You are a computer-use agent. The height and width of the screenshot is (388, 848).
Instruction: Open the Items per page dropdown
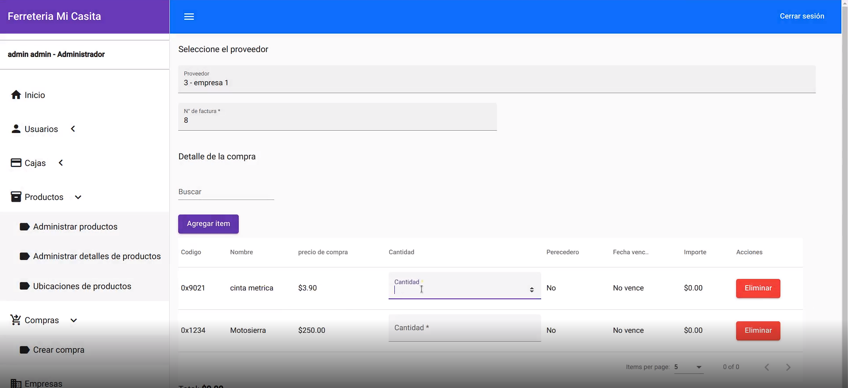688,367
